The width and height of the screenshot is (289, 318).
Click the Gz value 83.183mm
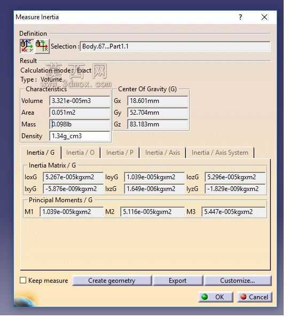pyautogui.click(x=158, y=124)
